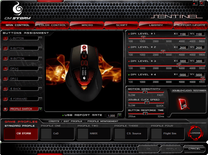Click the Flight Sim profile image slot

pos(157,134)
